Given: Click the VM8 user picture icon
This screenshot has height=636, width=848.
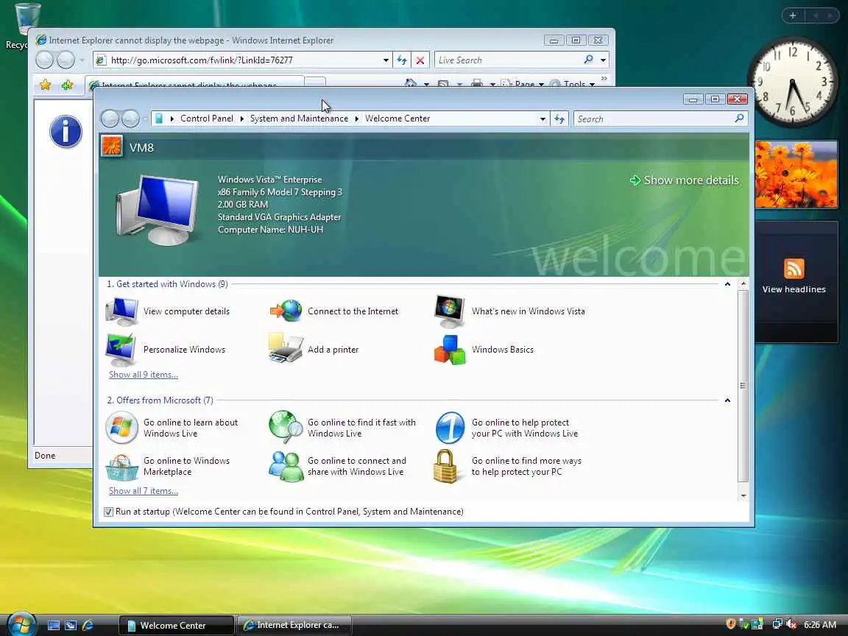Looking at the screenshot, I should [x=112, y=146].
